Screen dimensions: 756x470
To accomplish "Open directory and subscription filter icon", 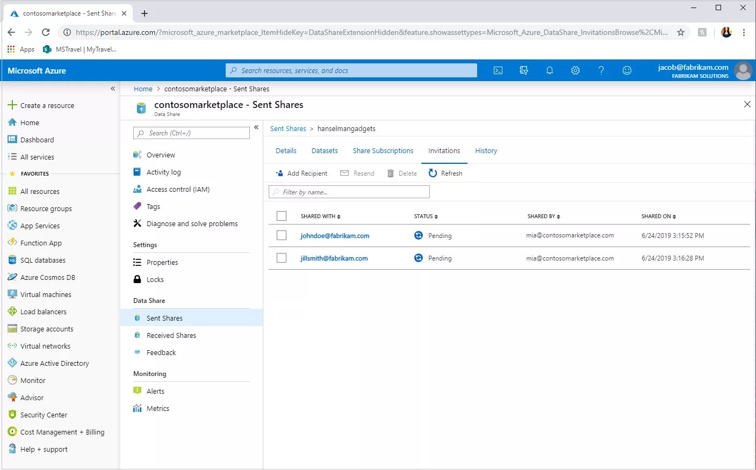I will [524, 70].
